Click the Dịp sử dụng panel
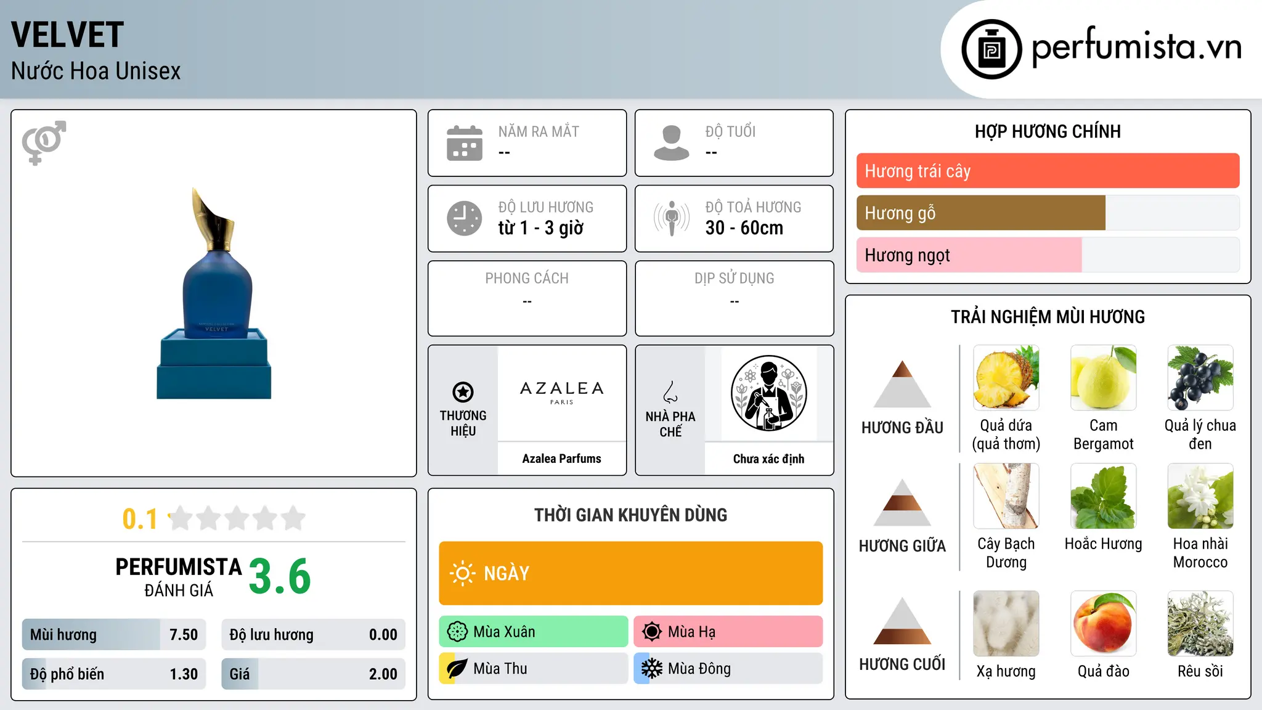This screenshot has width=1262, height=710. pyautogui.click(x=734, y=298)
